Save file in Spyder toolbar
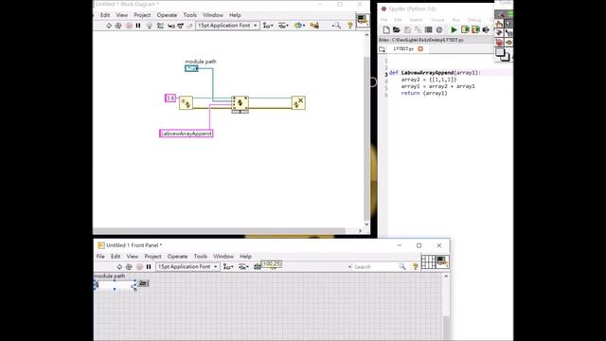Viewport: 606px width, 341px height. (x=407, y=29)
